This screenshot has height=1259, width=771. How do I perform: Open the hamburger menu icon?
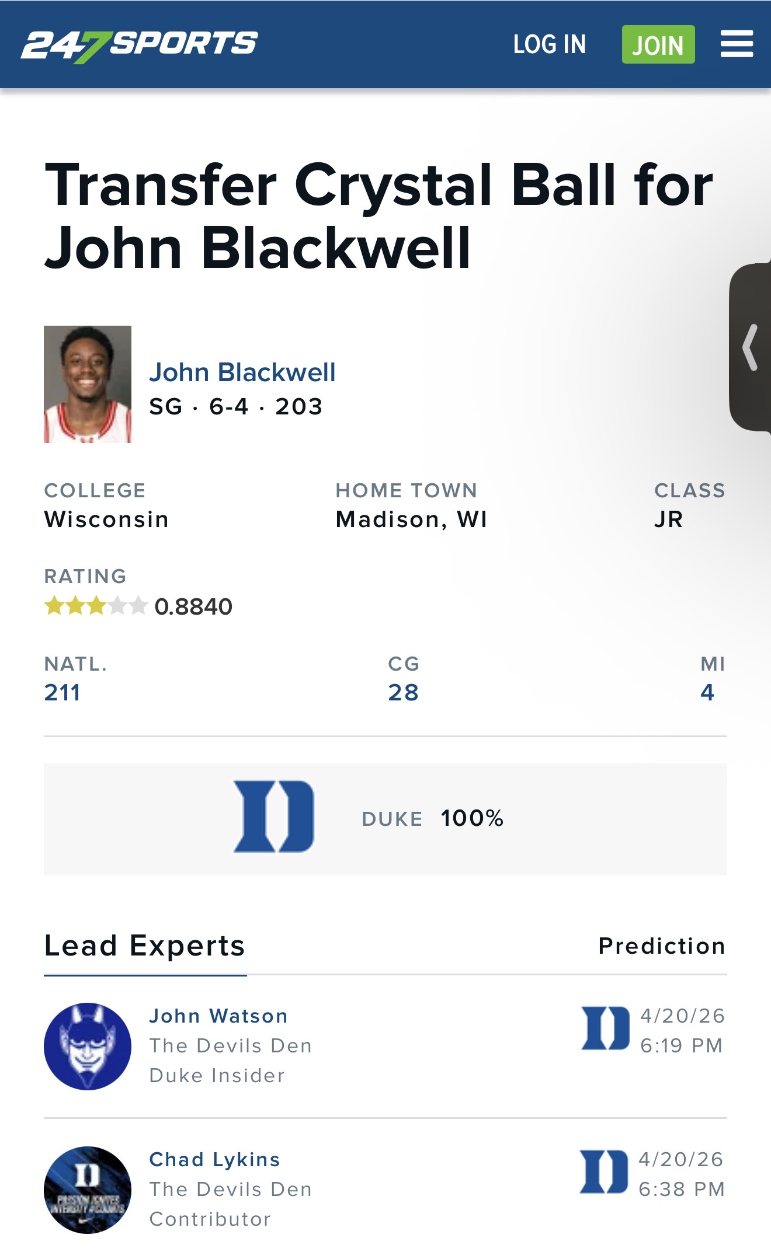click(x=736, y=44)
